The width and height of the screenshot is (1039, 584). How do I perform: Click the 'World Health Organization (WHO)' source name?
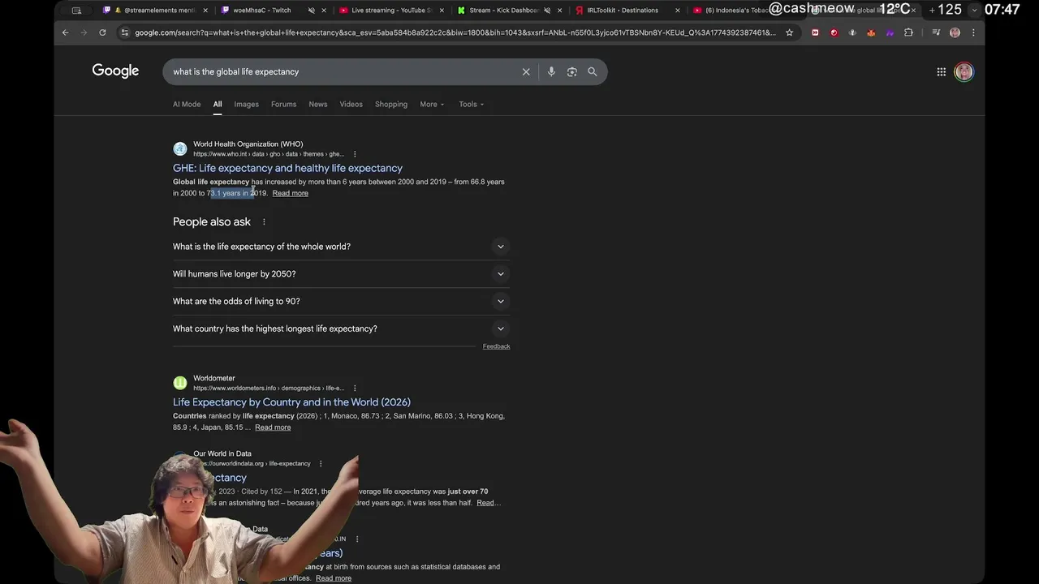(248, 144)
